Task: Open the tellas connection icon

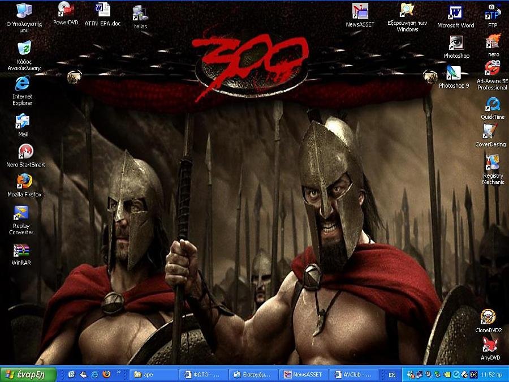Action: pyautogui.click(x=140, y=17)
